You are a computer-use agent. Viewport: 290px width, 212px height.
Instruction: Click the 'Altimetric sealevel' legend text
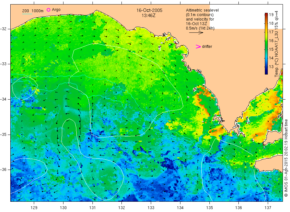coord(202,10)
